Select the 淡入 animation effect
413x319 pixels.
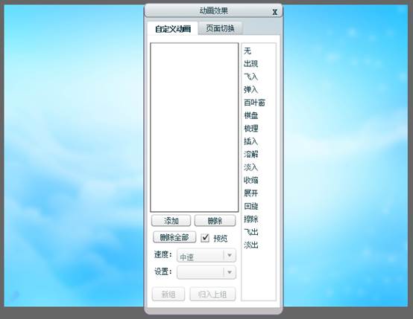(250, 167)
